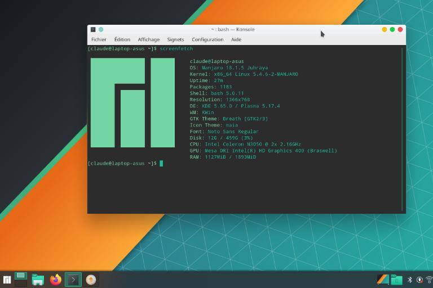Screen dimensions: 433x288
Task: Open the green folder tray icon
Action: coord(396,280)
